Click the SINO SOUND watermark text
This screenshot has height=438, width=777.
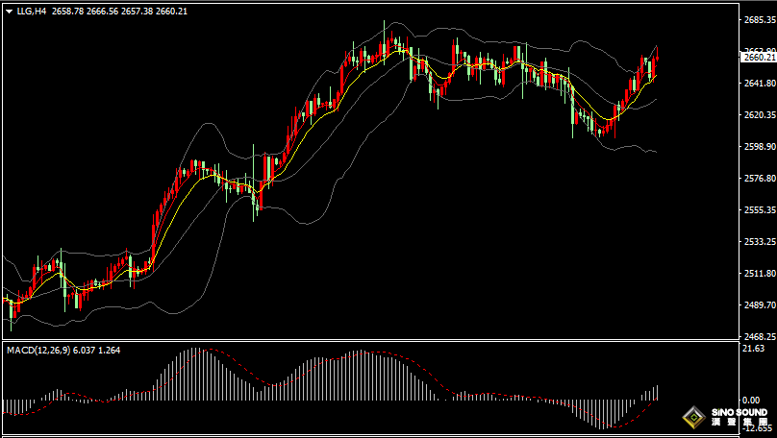(739, 412)
